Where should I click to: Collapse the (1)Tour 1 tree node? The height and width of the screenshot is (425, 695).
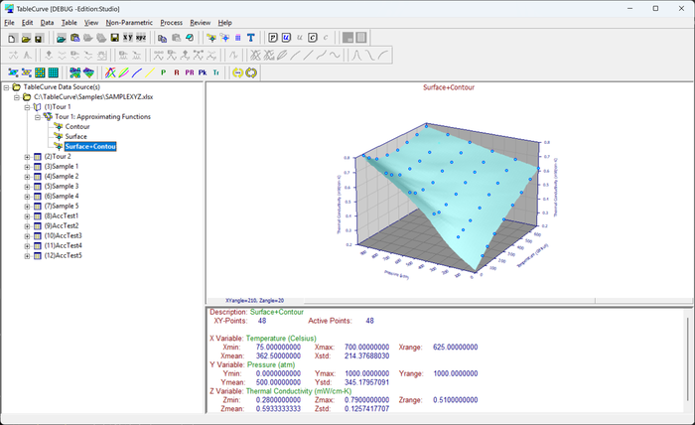27,107
